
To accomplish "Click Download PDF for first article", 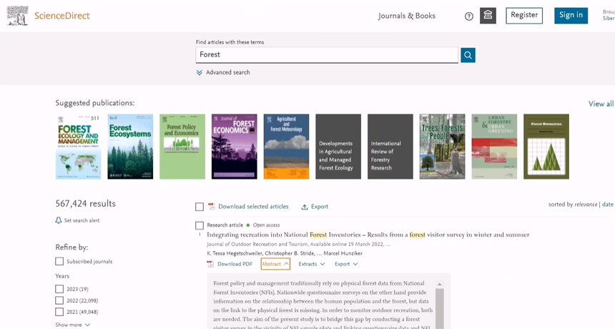I will click(x=235, y=264).
